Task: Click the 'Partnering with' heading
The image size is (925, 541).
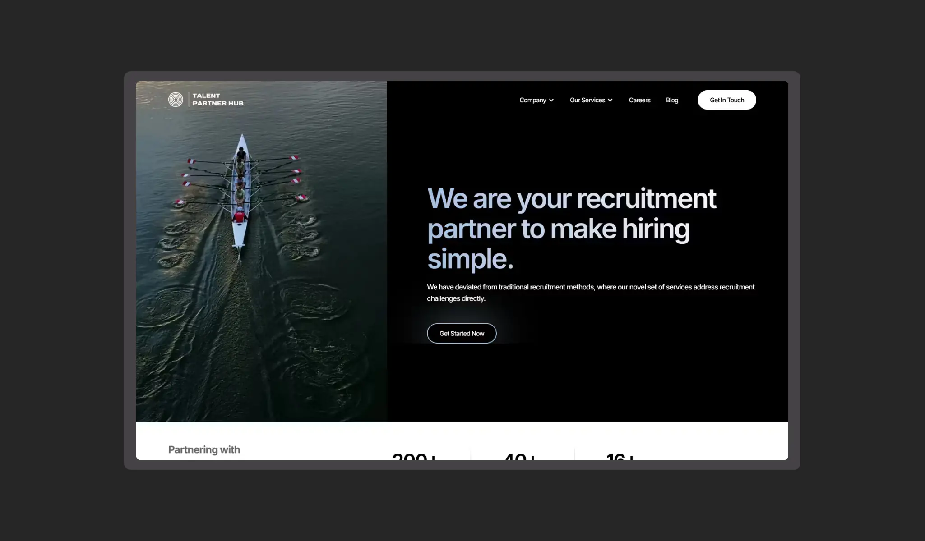Action: coord(204,449)
